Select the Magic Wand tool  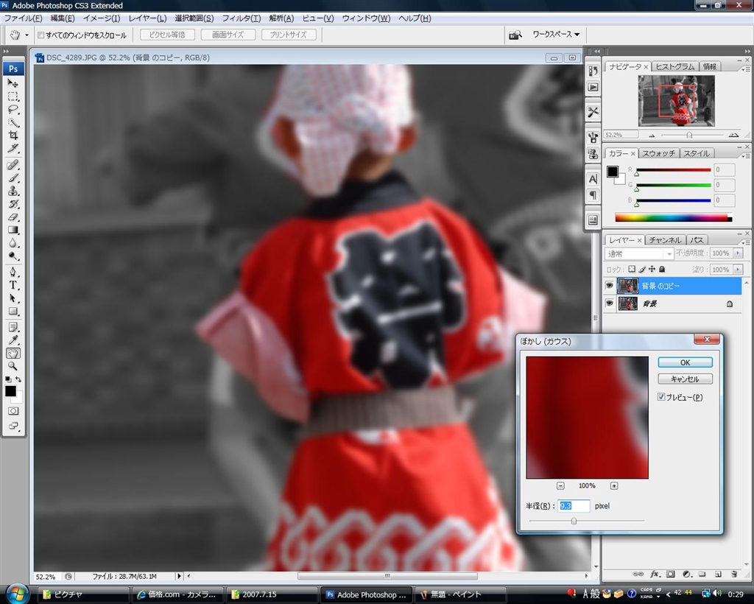(13, 122)
